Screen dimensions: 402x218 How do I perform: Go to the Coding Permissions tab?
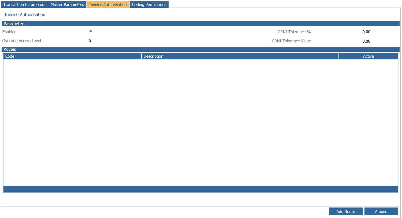149,5
